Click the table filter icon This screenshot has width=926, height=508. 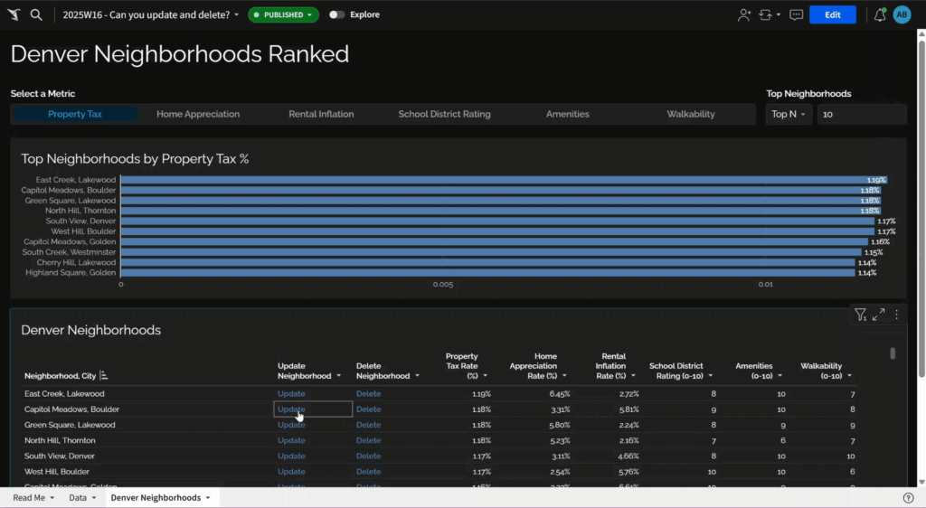coord(860,315)
